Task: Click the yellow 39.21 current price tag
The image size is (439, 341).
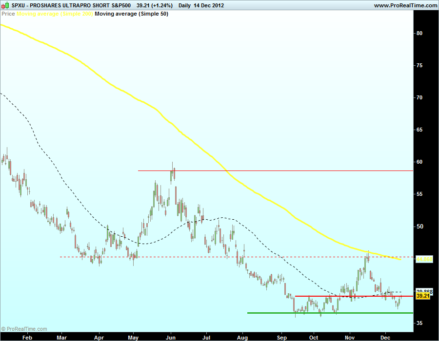Action: (x=423, y=296)
